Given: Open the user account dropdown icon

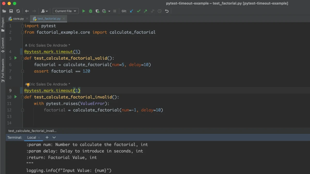Looking at the screenshot, I should coord(44,11).
